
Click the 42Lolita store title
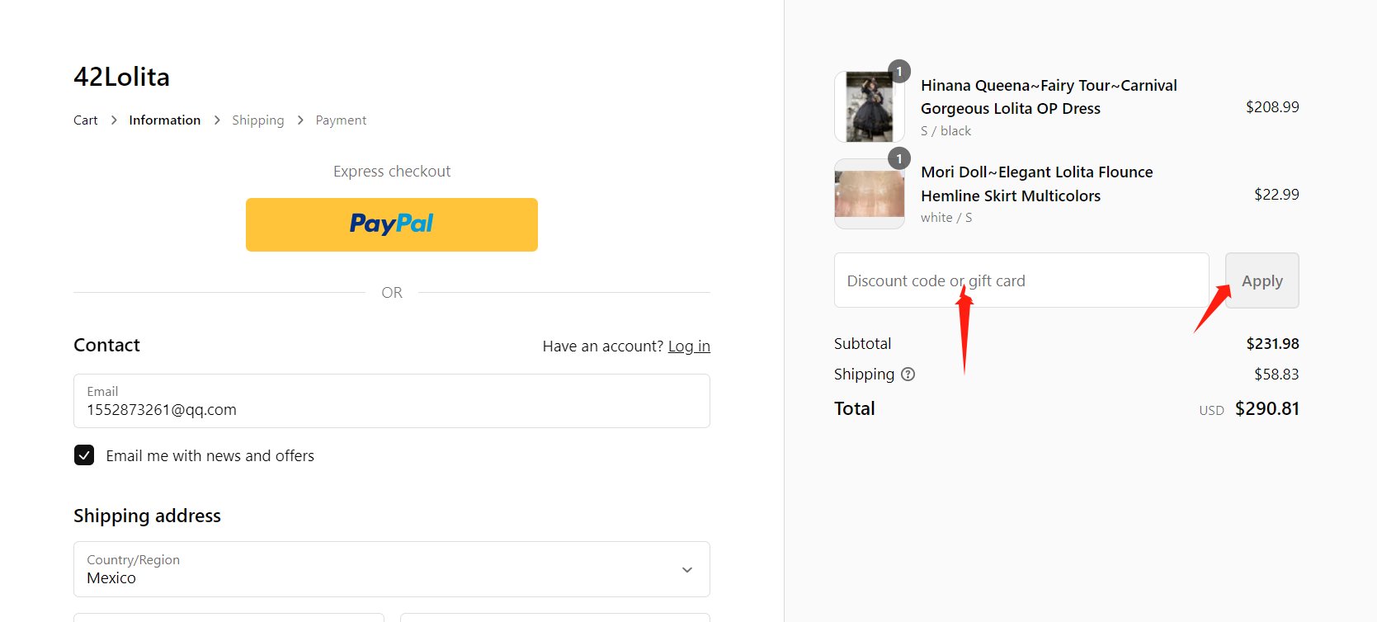click(121, 77)
